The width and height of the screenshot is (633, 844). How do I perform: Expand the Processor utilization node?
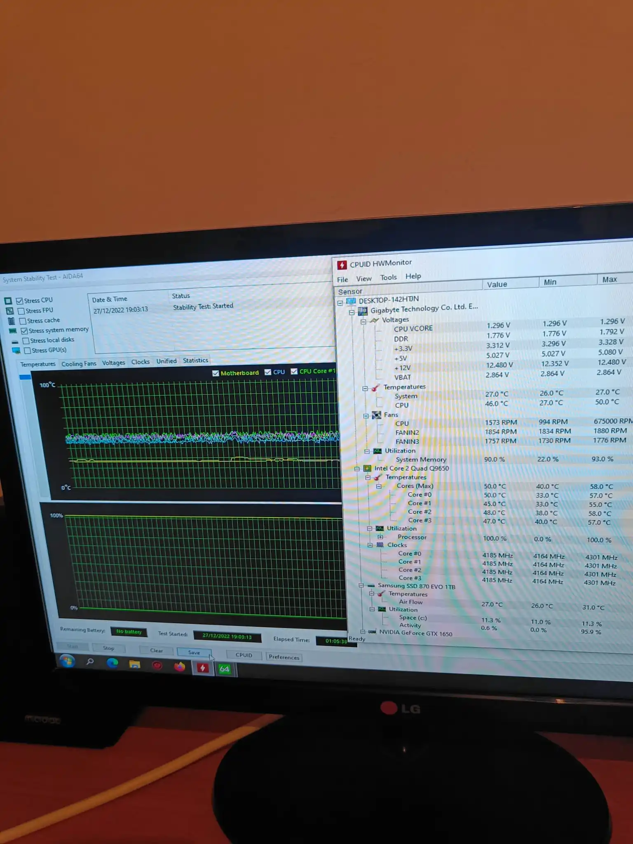380,537
